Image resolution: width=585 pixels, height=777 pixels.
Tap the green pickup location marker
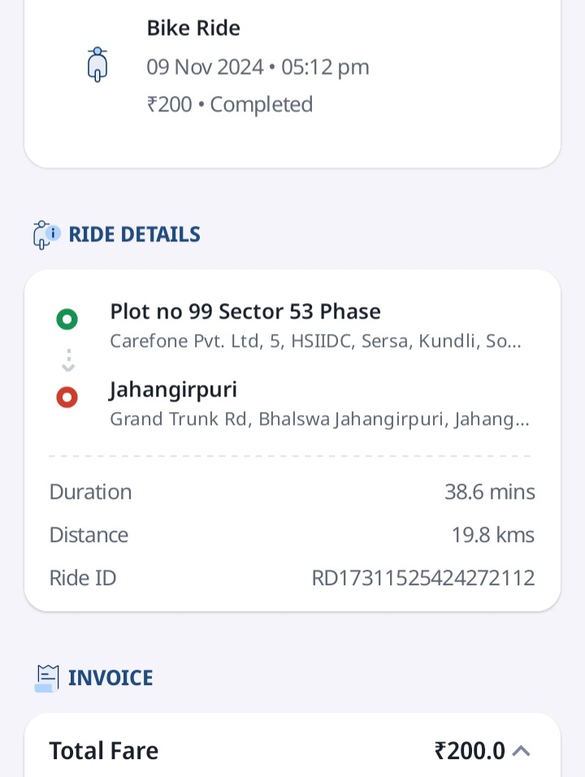67,319
